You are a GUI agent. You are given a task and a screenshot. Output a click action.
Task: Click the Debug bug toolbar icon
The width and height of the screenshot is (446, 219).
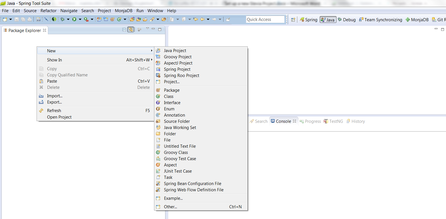(x=62, y=19)
